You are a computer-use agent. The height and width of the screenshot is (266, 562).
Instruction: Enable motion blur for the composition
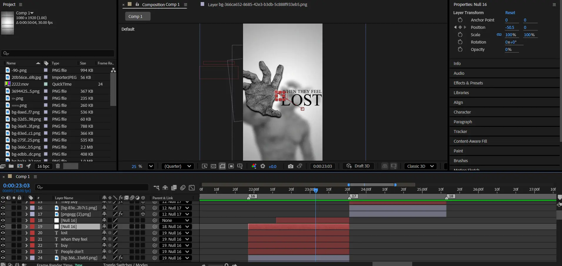pos(183,188)
